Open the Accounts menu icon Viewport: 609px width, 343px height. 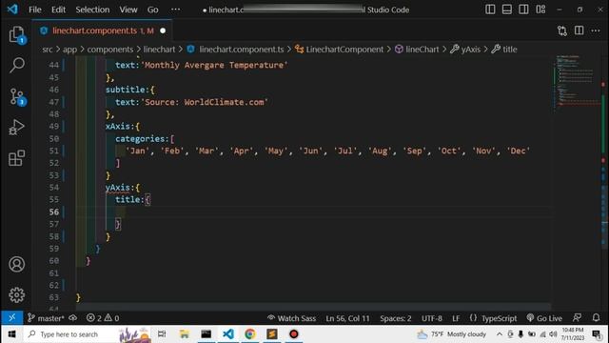click(17, 265)
